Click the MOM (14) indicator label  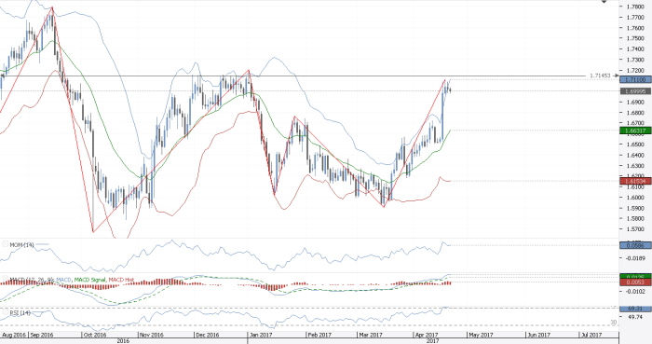21,245
